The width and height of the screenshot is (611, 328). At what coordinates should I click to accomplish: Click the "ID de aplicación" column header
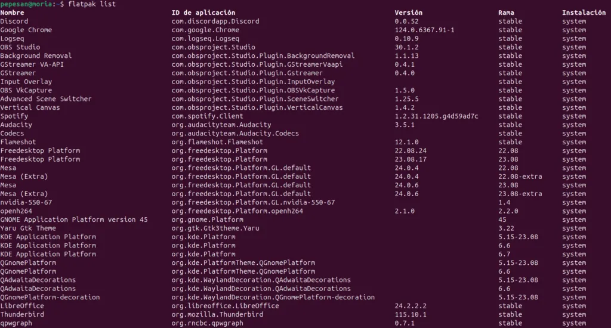point(203,13)
